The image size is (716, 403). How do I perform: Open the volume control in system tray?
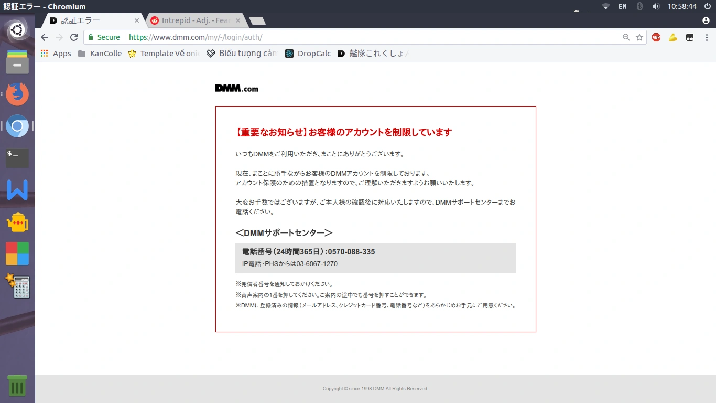click(656, 6)
